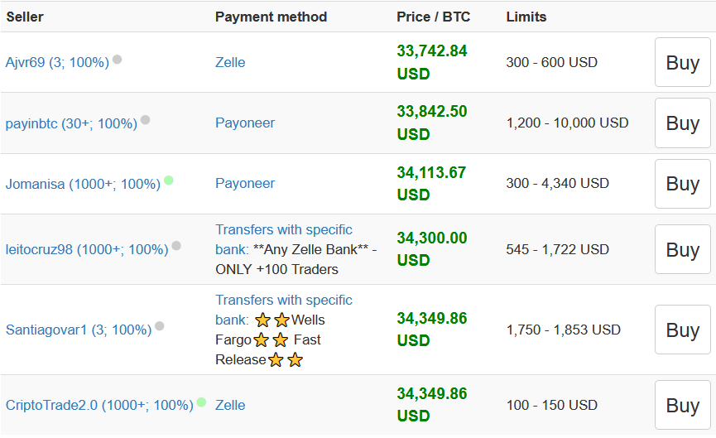Select the Zelle payment link in Ajvr69's row
This screenshot has width=716, height=438.
pos(230,63)
